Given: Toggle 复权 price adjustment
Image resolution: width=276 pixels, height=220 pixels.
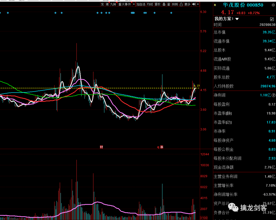Looking at the screenshot, I should click(157, 4).
